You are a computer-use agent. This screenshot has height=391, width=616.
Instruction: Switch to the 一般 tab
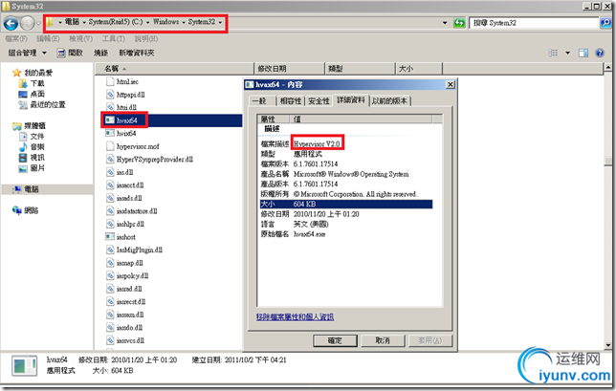[x=259, y=101]
